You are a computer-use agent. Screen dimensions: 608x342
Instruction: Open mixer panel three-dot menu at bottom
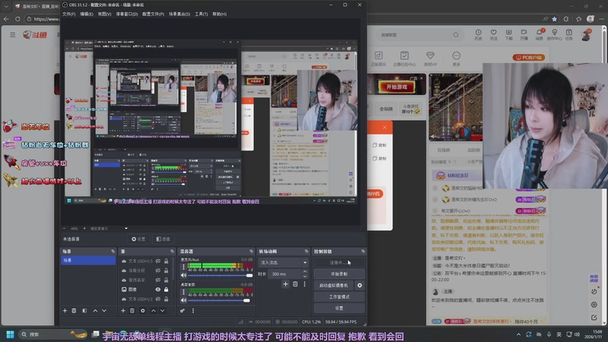193,311
